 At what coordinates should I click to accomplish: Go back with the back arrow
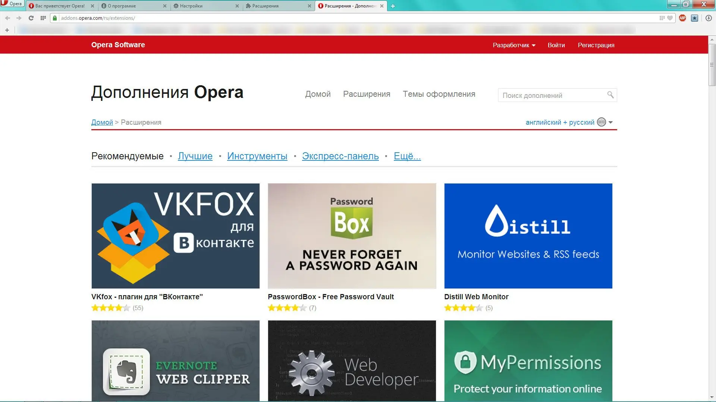[7, 18]
